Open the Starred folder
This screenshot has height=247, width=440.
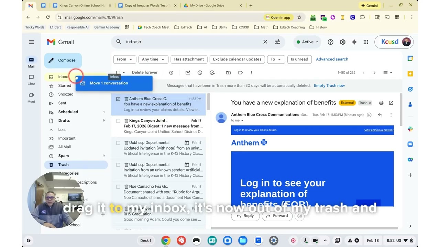click(x=65, y=86)
